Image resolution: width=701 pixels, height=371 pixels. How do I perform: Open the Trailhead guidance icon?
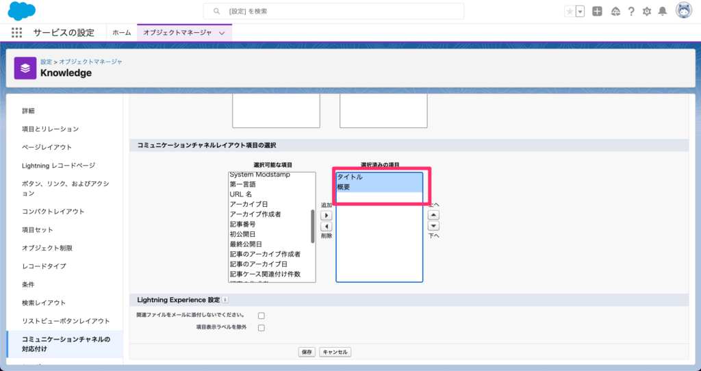(x=615, y=12)
